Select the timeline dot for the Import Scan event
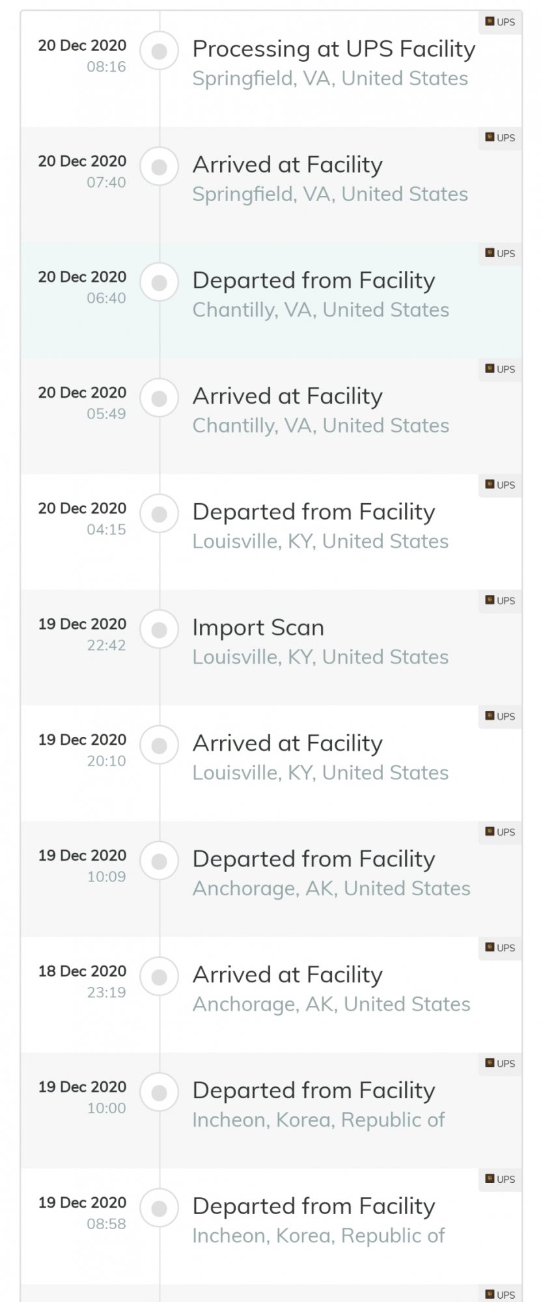541x1302 pixels. [160, 630]
